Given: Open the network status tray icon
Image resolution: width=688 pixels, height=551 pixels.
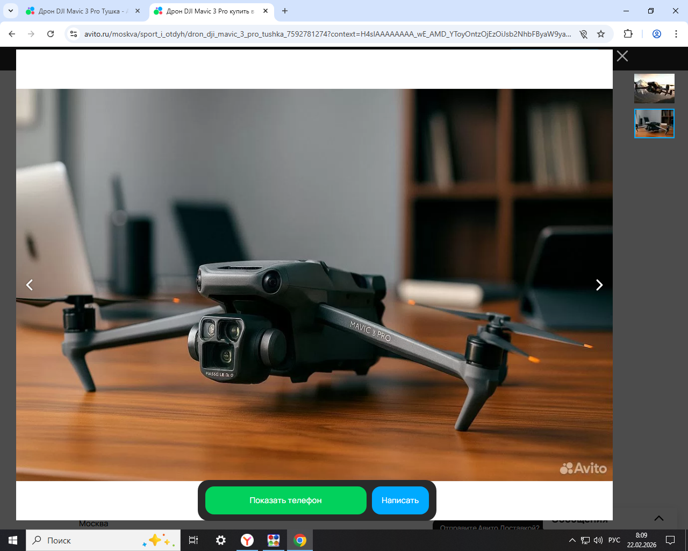Looking at the screenshot, I should 585,540.
